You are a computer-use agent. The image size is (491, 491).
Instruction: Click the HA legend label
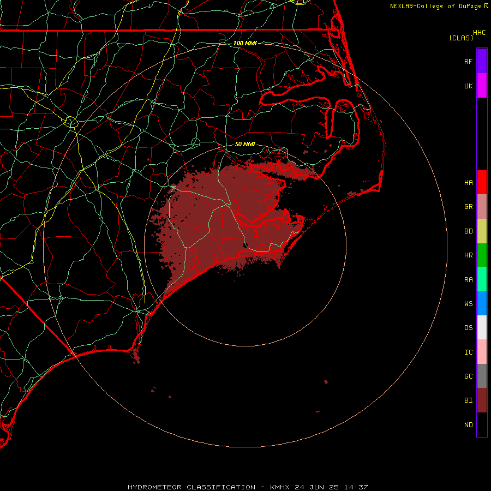click(x=469, y=182)
